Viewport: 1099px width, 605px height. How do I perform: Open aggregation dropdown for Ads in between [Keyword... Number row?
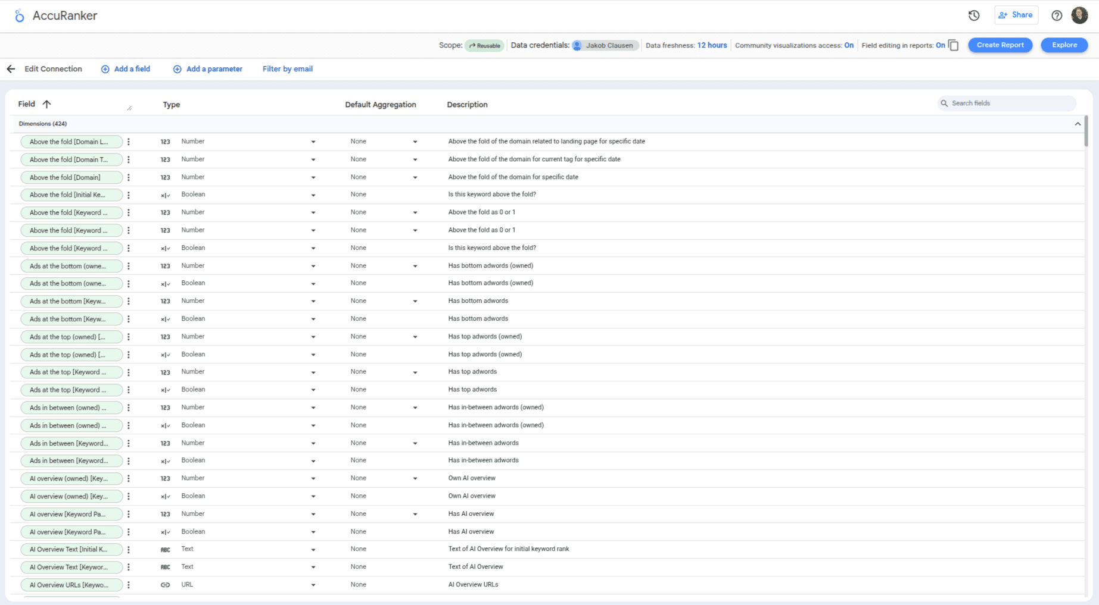(415, 443)
